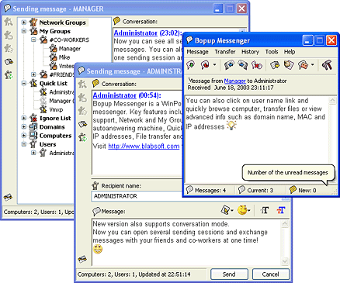Click the Send button

[229, 274]
